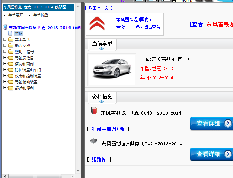Screen dimensions: 233x178
Task: Click the horizontal scrollbar left arrow
Action: tap(5, 176)
